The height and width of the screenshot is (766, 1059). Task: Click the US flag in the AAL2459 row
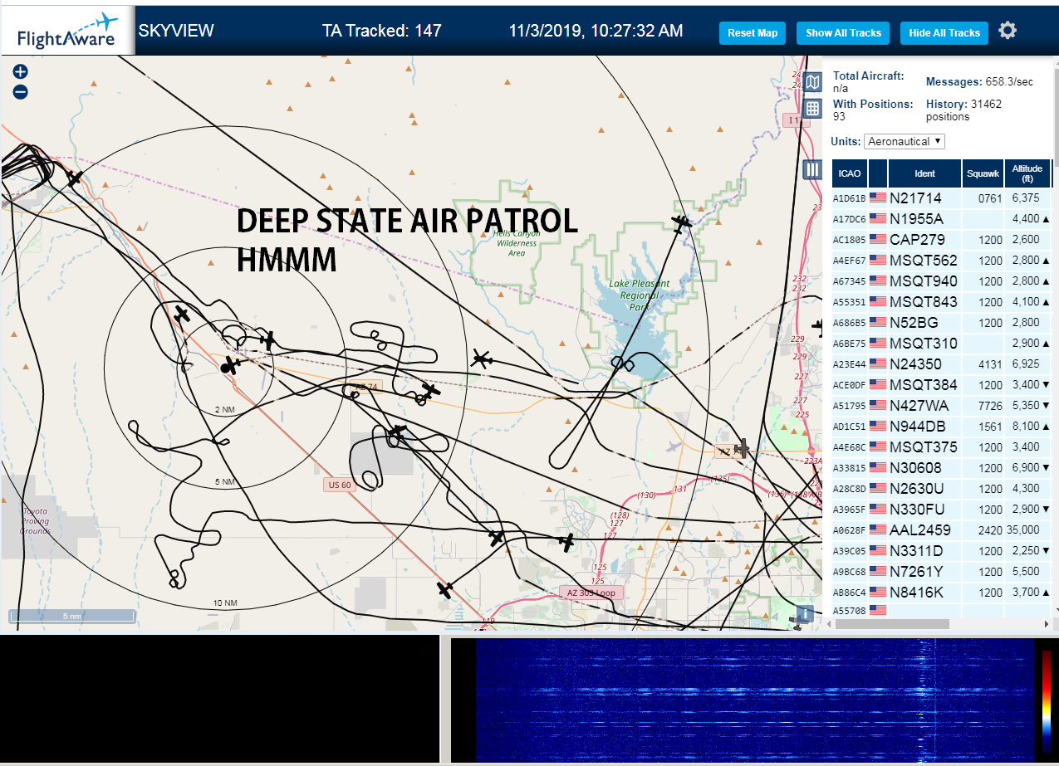pos(878,530)
